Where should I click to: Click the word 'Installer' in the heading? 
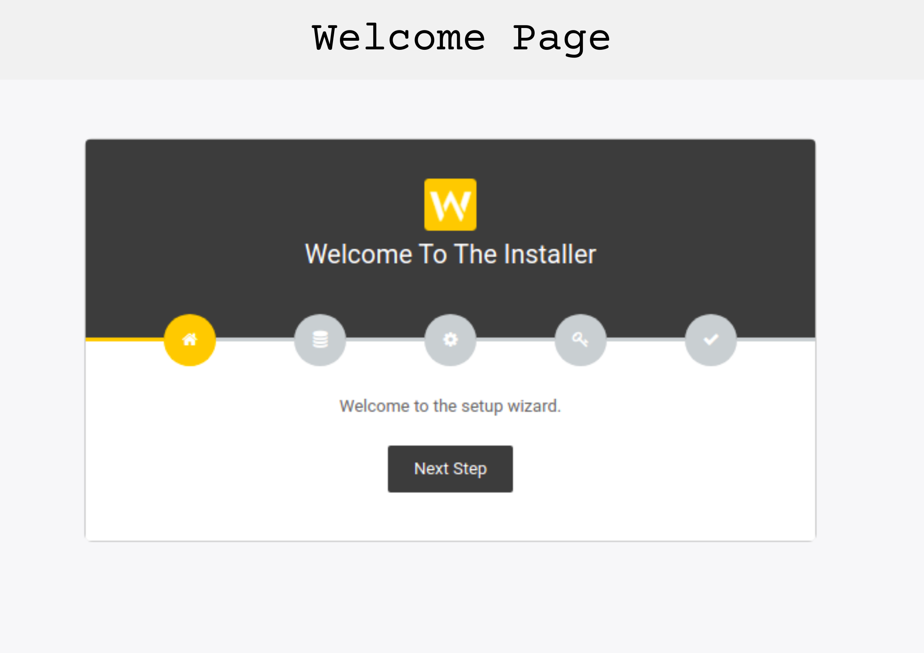tap(550, 254)
